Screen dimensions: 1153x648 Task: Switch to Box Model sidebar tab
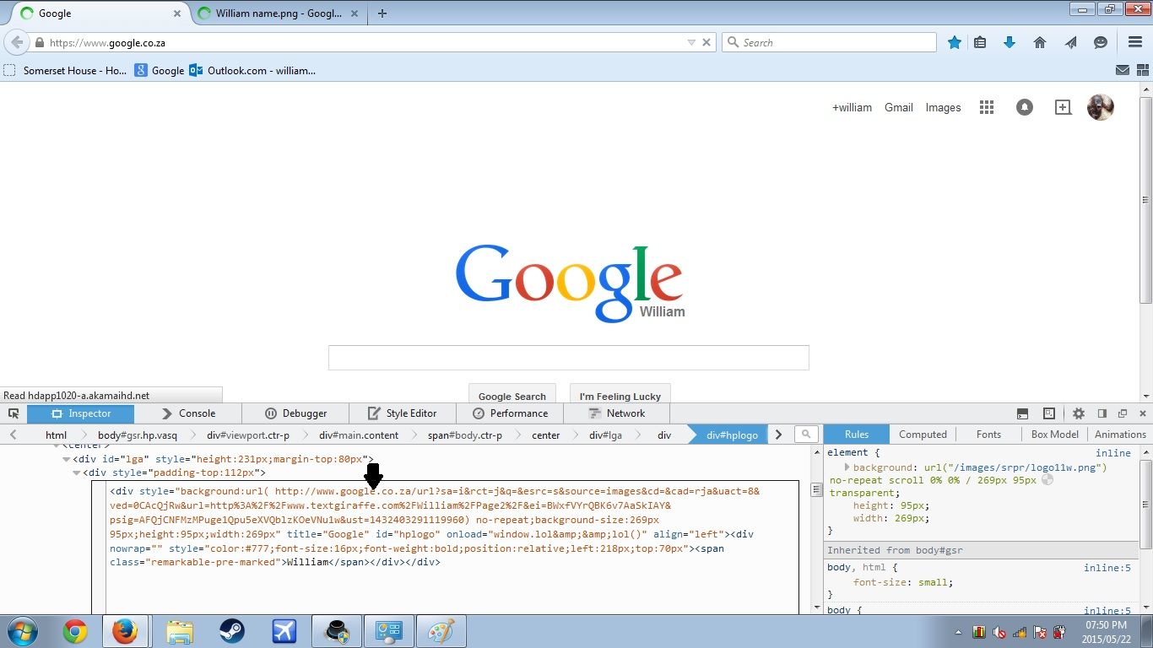point(1054,435)
